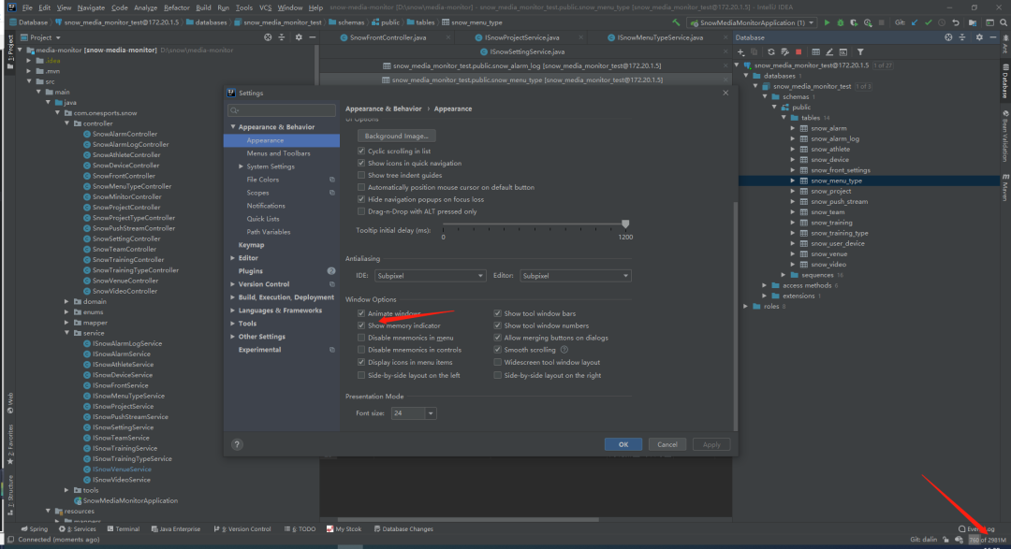Click the Background Image... button
The height and width of the screenshot is (549, 1011).
tap(396, 136)
